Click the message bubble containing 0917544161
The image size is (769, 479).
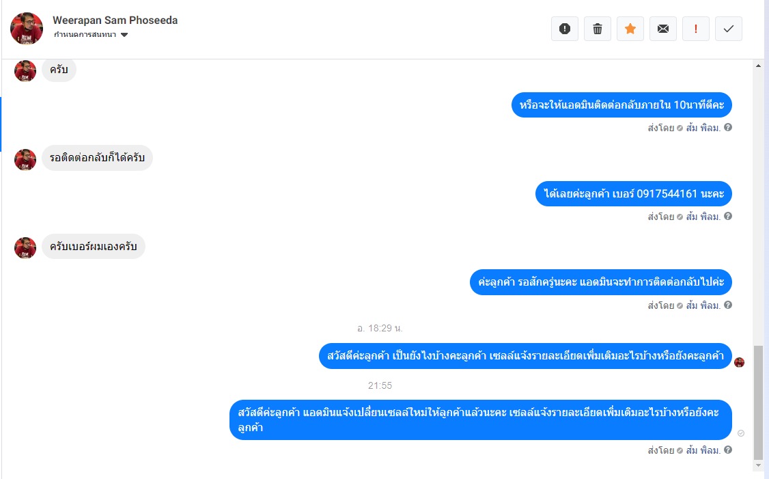click(x=634, y=194)
